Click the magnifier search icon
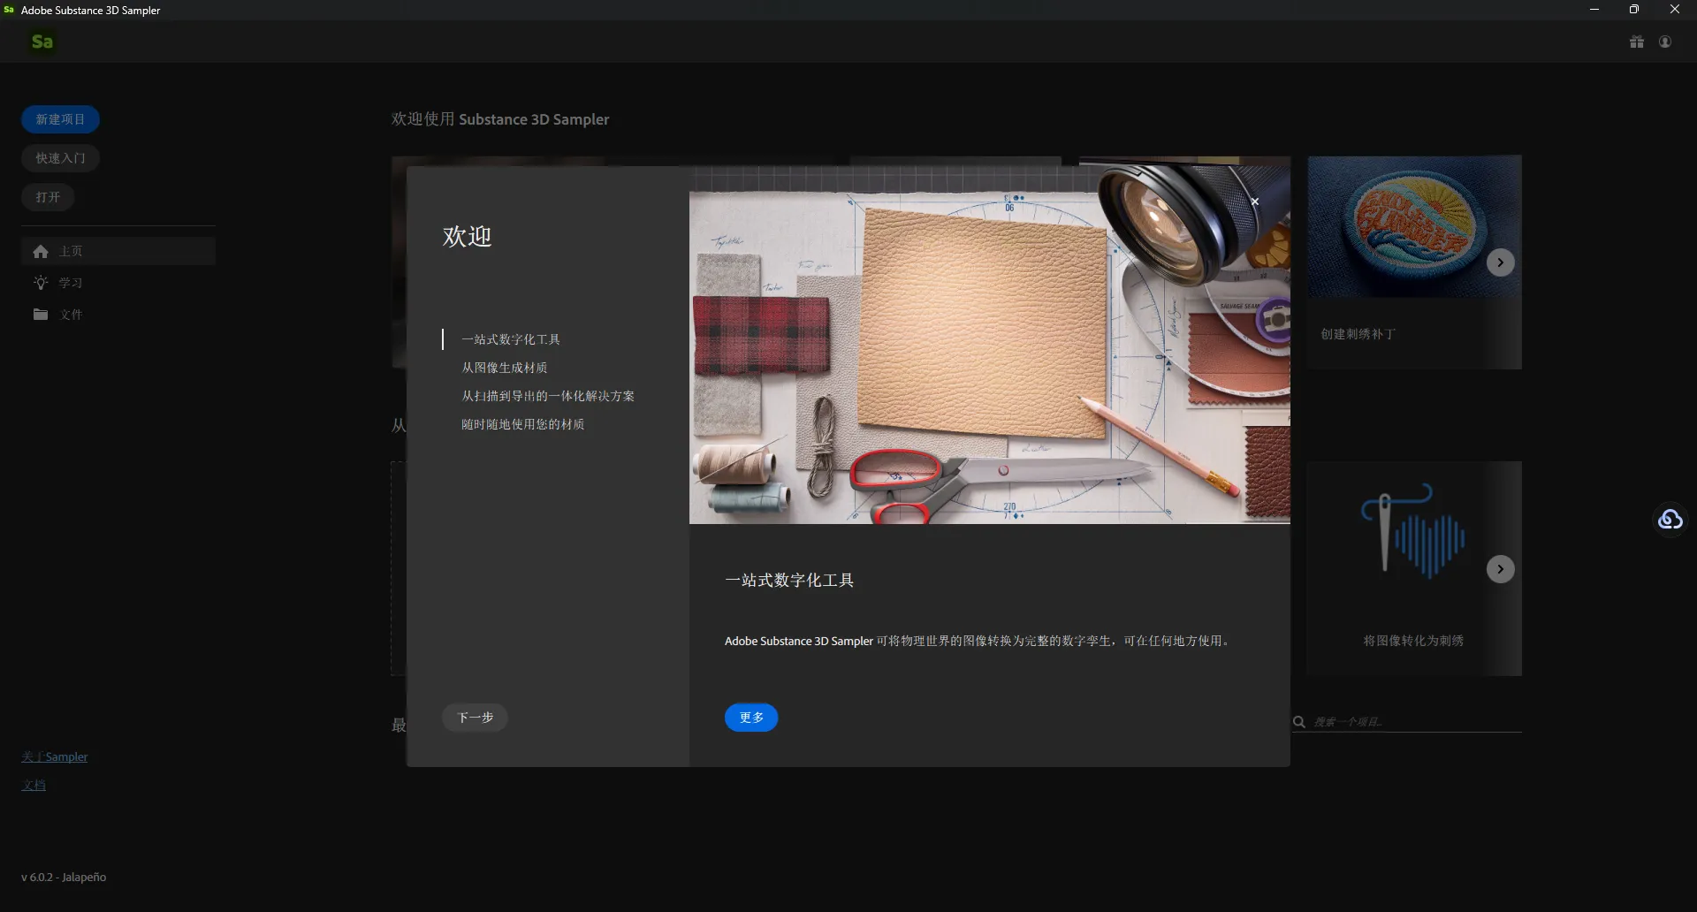The image size is (1697, 912). (x=1299, y=722)
